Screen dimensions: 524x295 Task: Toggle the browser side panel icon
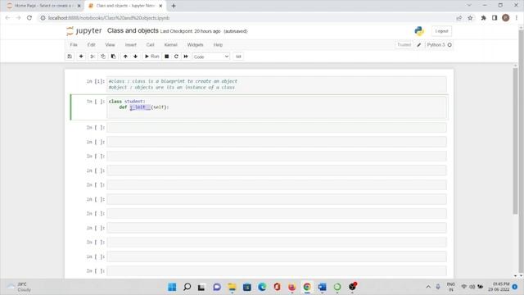pyautogui.click(x=495, y=18)
